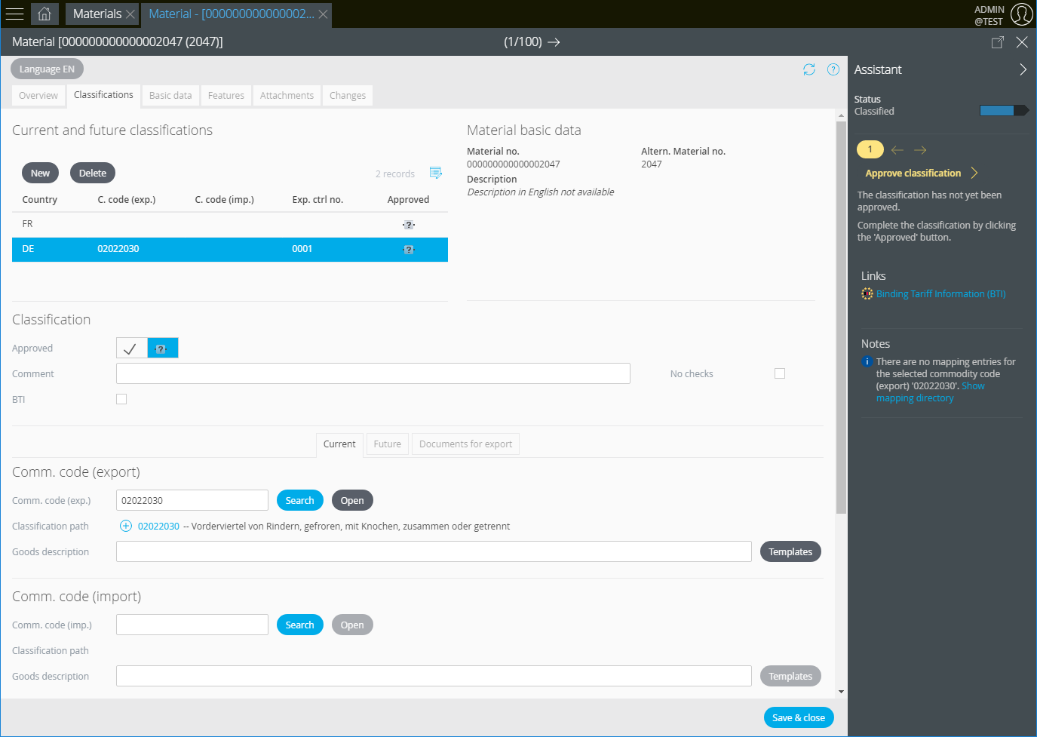Click the approved status icon in FR row
The image size is (1037, 737).
(408, 225)
